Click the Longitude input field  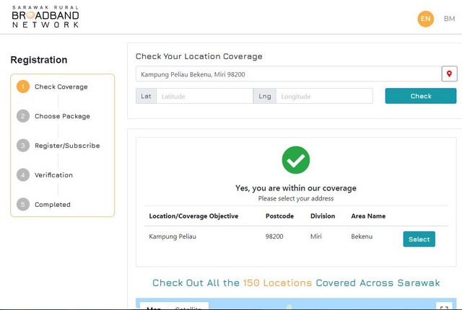tap(323, 96)
